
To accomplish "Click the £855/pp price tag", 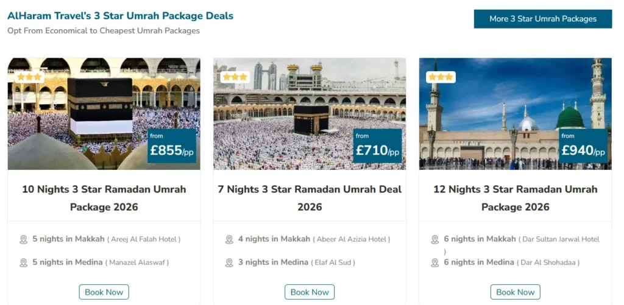I will tap(172, 147).
